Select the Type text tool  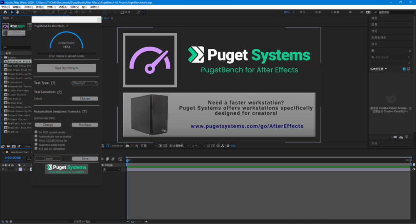pos(59,12)
